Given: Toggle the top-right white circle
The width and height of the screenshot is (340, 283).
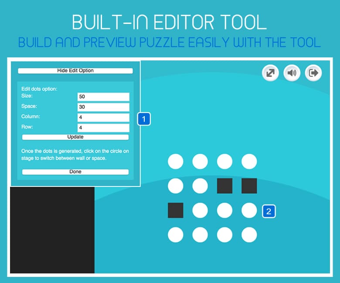Looking at the screenshot, I should (249, 161).
